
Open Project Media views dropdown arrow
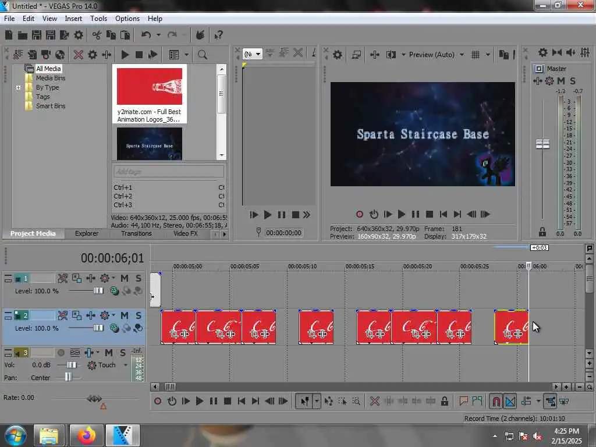186,55
